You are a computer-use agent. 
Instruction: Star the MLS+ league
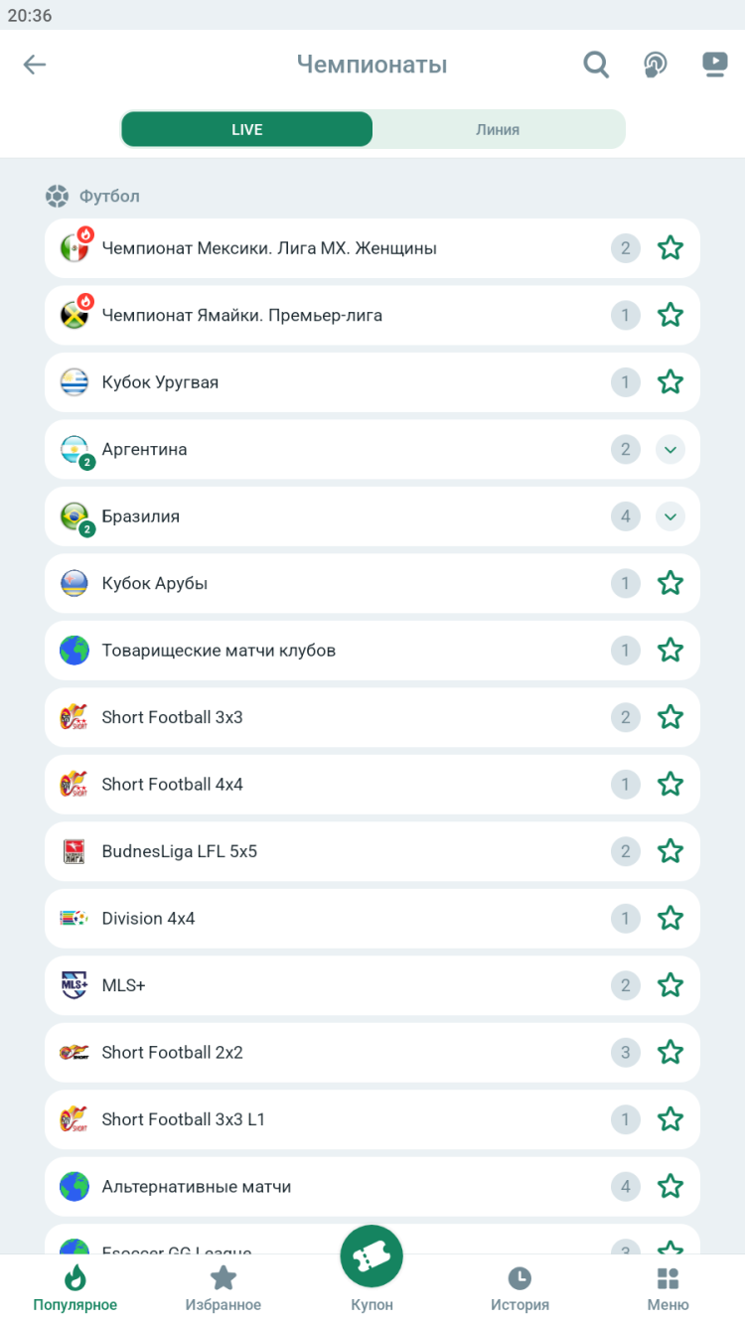670,985
